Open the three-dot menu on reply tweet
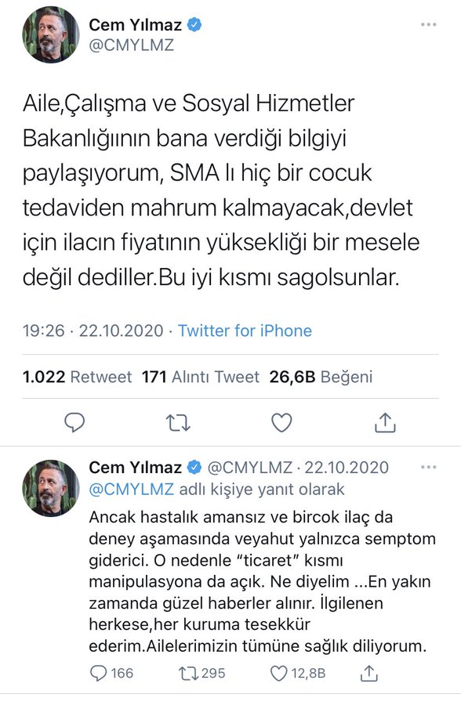Screen dimensions: 461x705 pos(429,468)
